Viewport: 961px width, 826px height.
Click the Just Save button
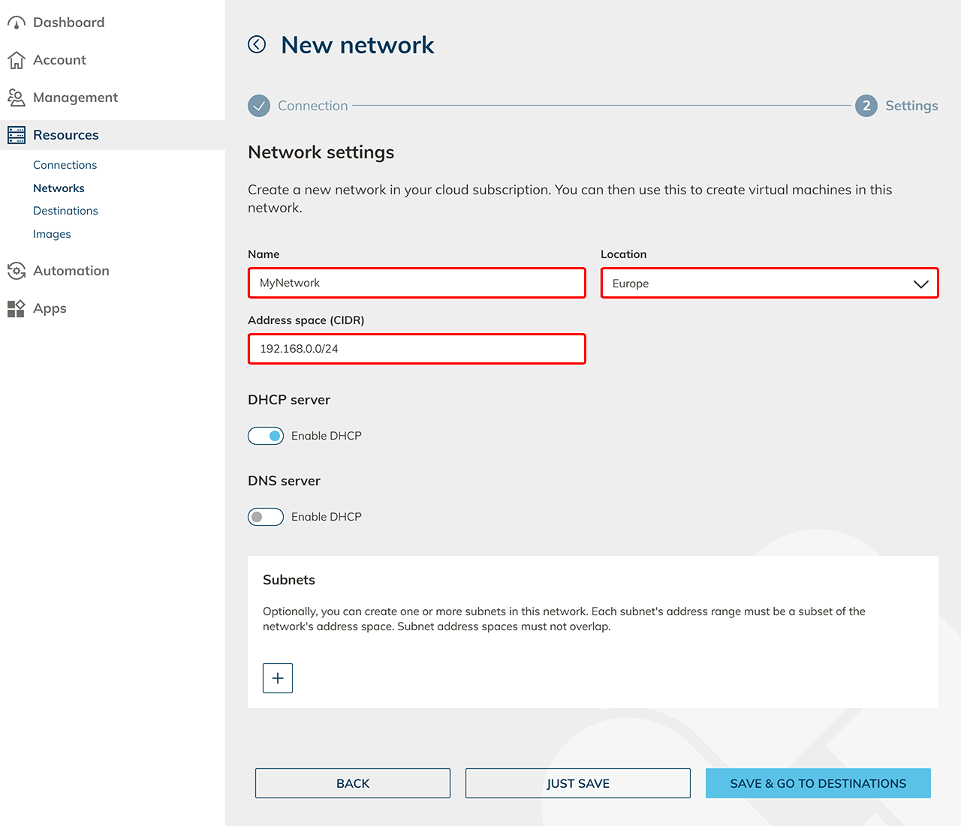click(577, 783)
